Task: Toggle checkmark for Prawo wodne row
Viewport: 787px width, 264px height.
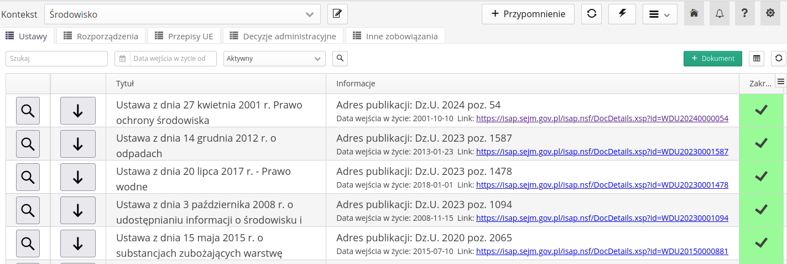Action: [x=761, y=177]
